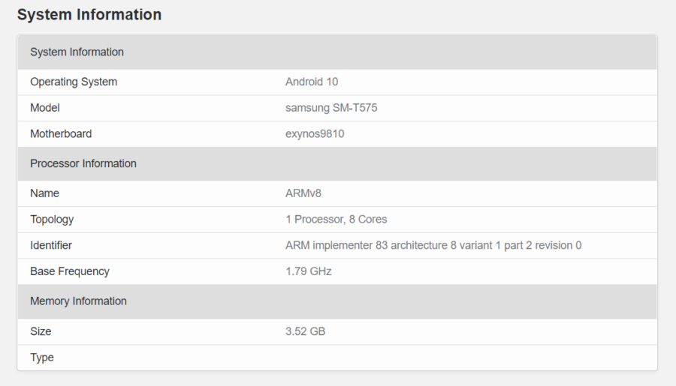676x386 pixels.
Task: Click the Motherboard row label
Action: 61,134
